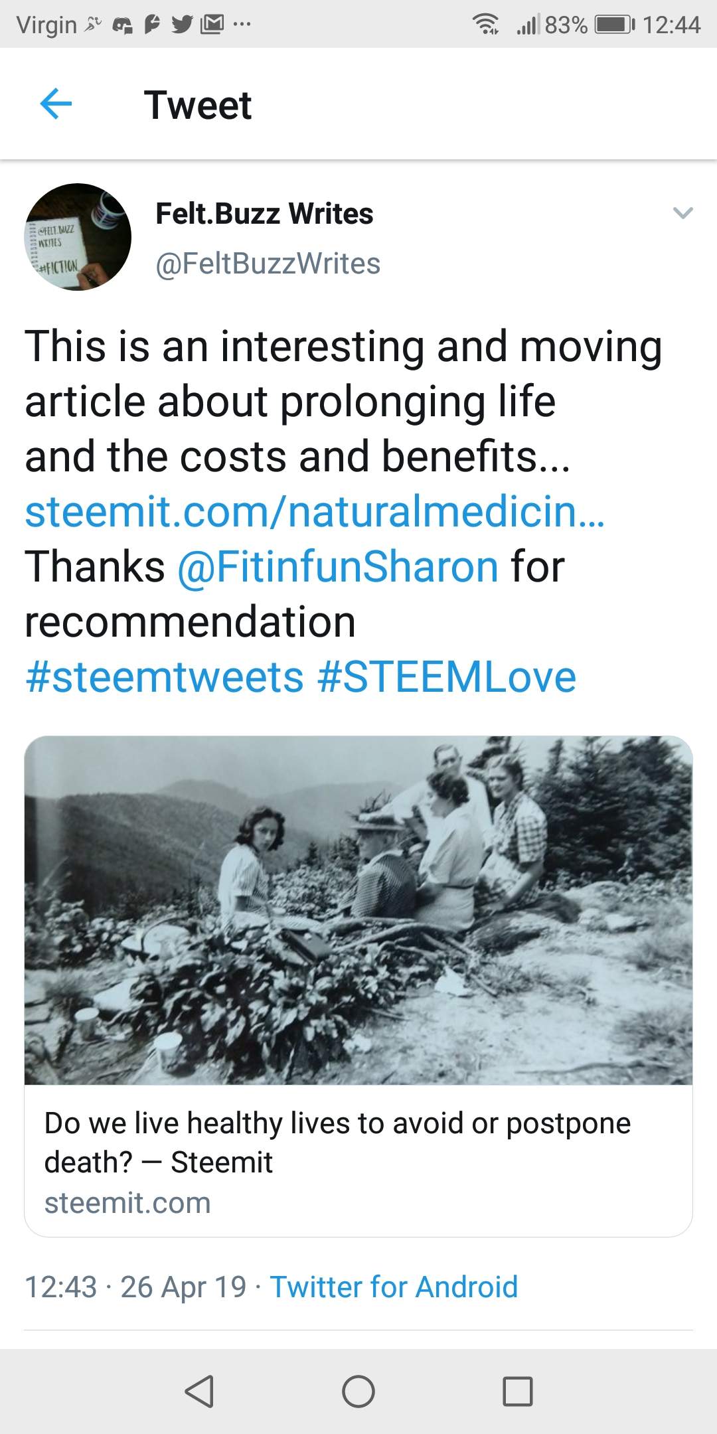Tap the steemit.com domain in link card
717x1434 pixels.
point(127,1203)
